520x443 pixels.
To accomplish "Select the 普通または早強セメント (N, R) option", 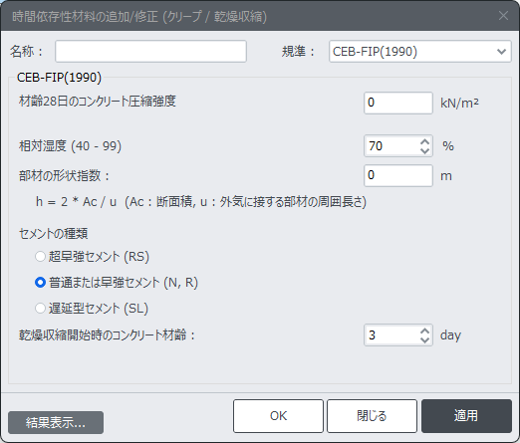I will coord(40,283).
